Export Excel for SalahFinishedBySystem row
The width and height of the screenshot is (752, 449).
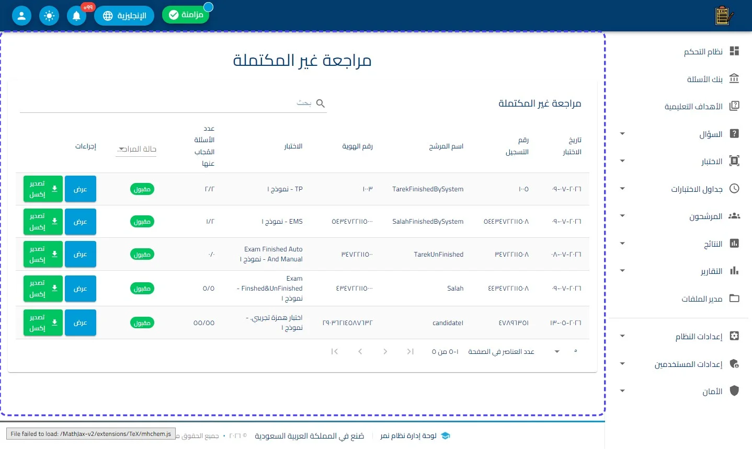43,222
